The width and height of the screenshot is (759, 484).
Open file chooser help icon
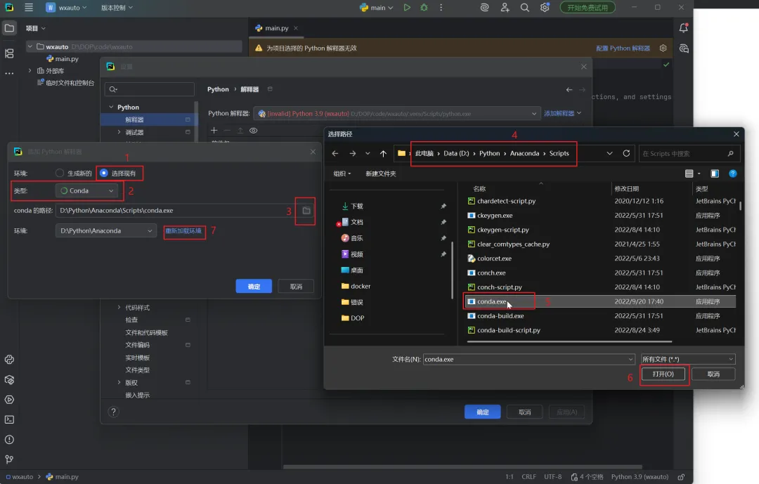pos(733,174)
